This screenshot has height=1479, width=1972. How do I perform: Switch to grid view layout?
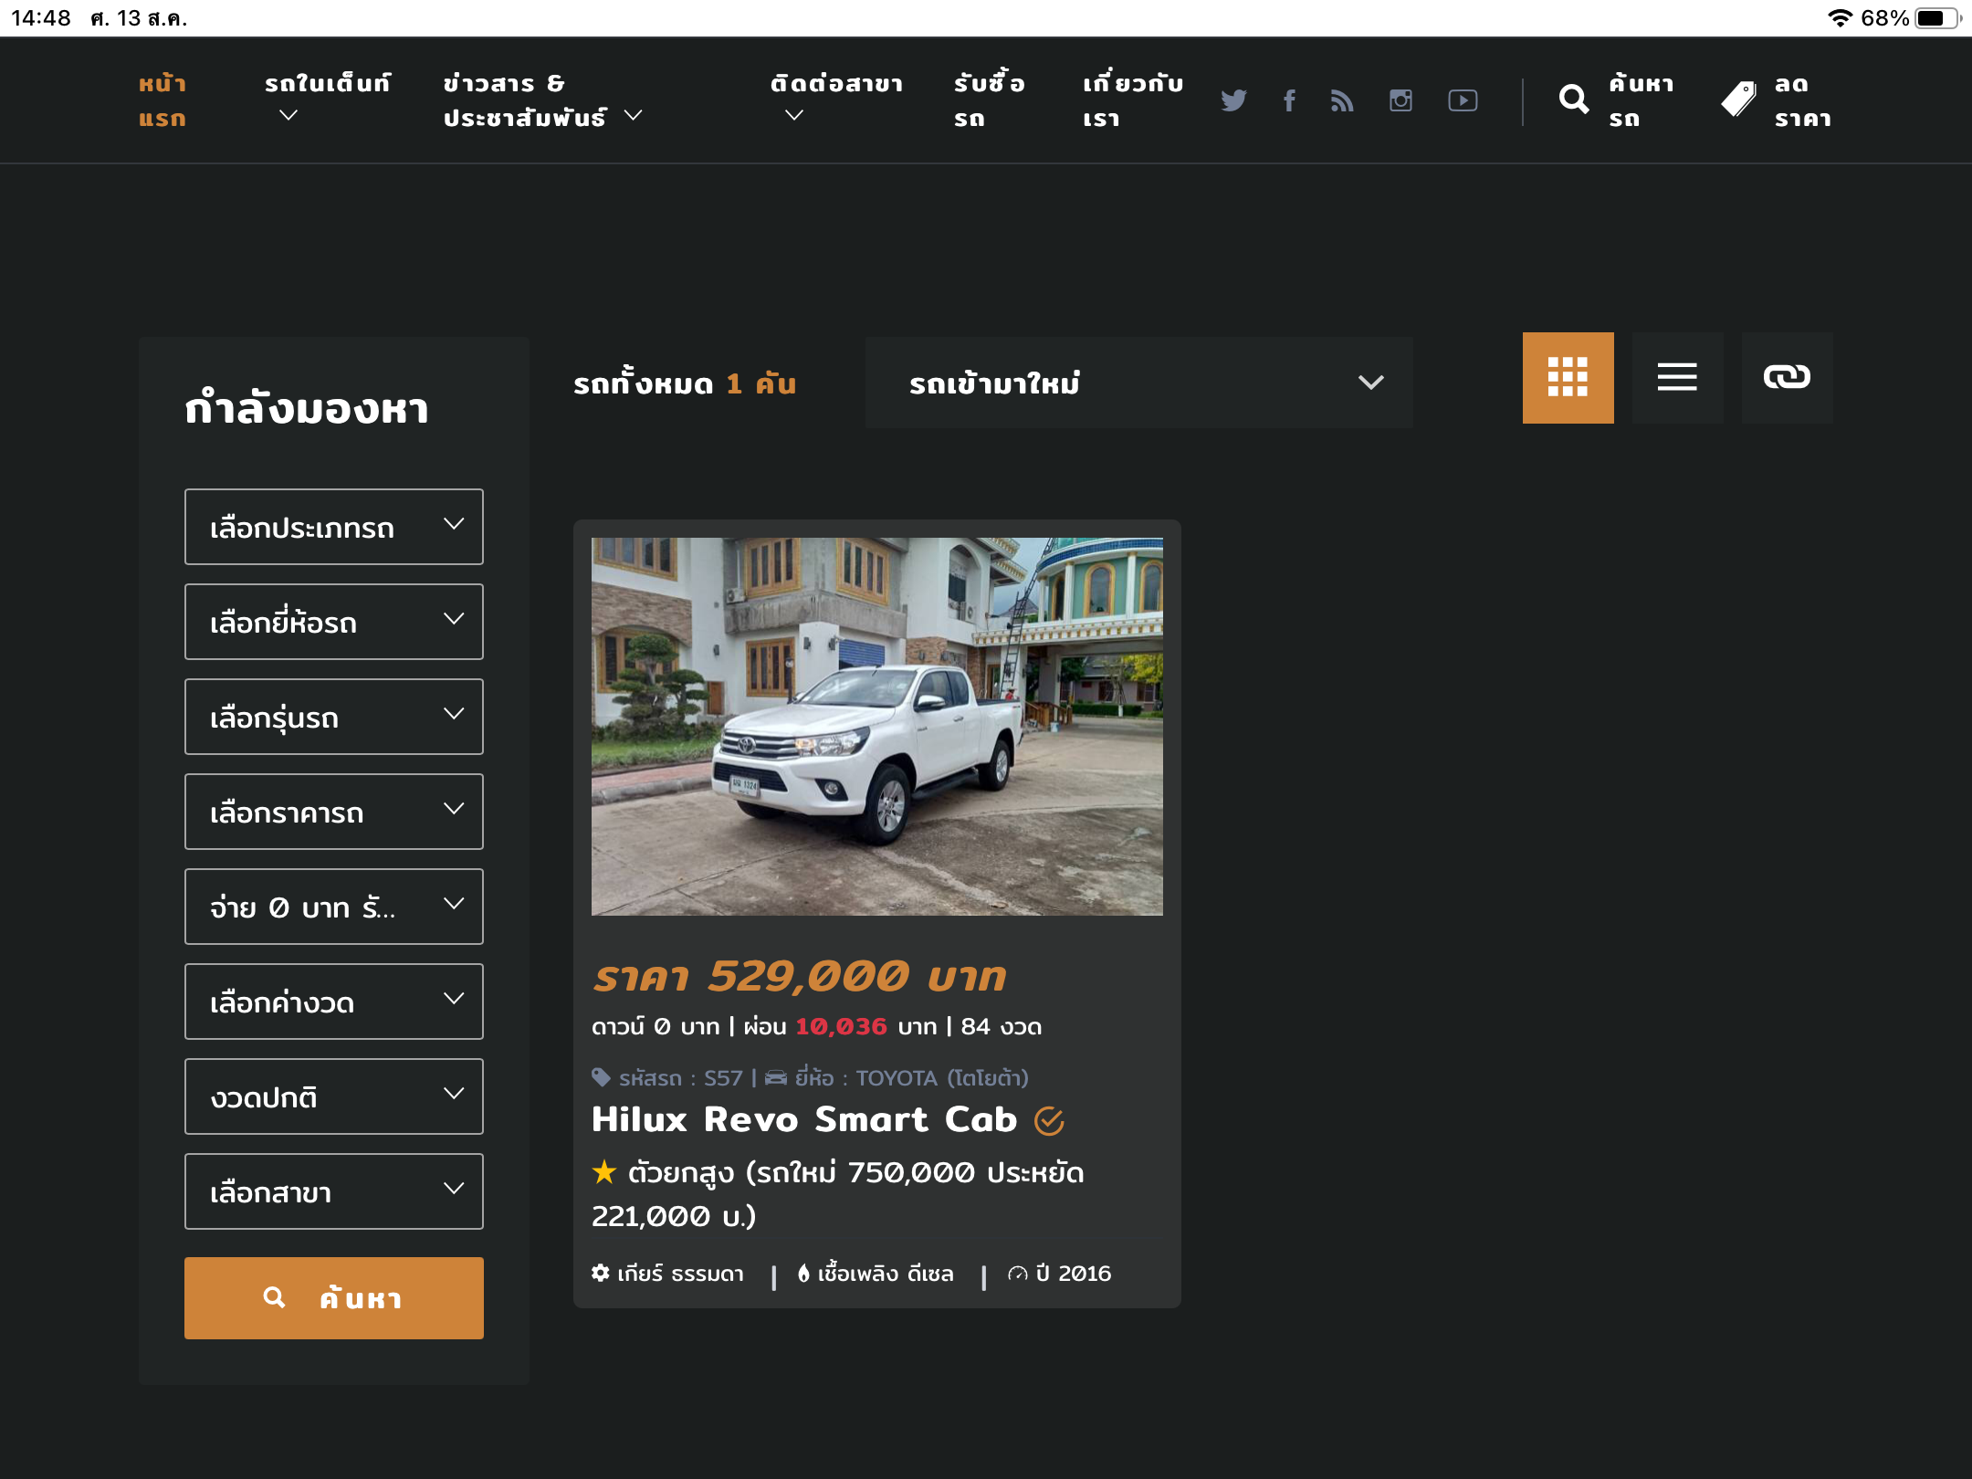1568,377
